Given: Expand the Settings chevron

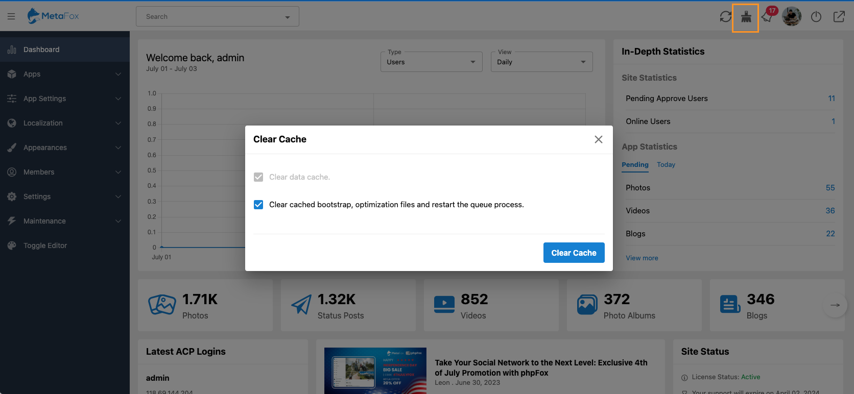Looking at the screenshot, I should [x=118, y=196].
